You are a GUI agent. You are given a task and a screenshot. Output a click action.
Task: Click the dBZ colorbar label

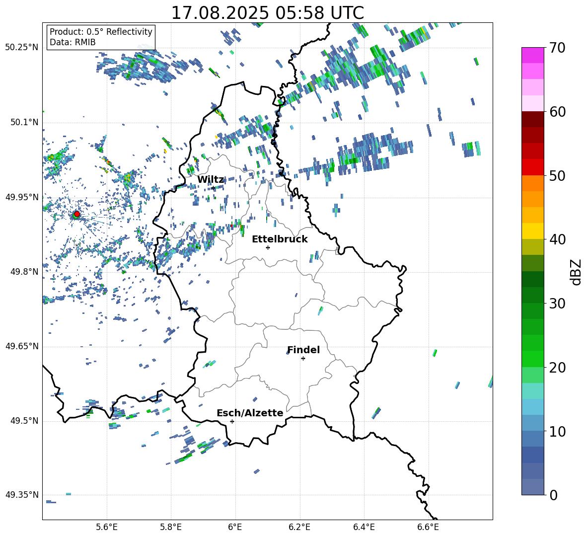(x=577, y=272)
